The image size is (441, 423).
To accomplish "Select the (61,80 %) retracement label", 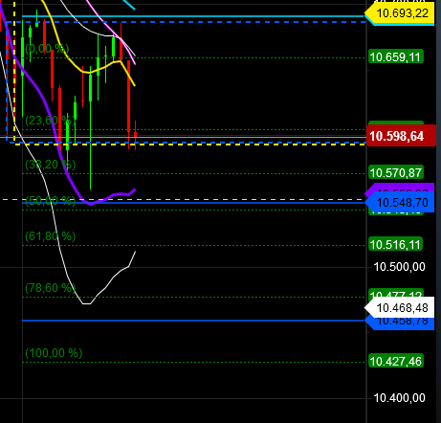I will pyautogui.click(x=51, y=236).
